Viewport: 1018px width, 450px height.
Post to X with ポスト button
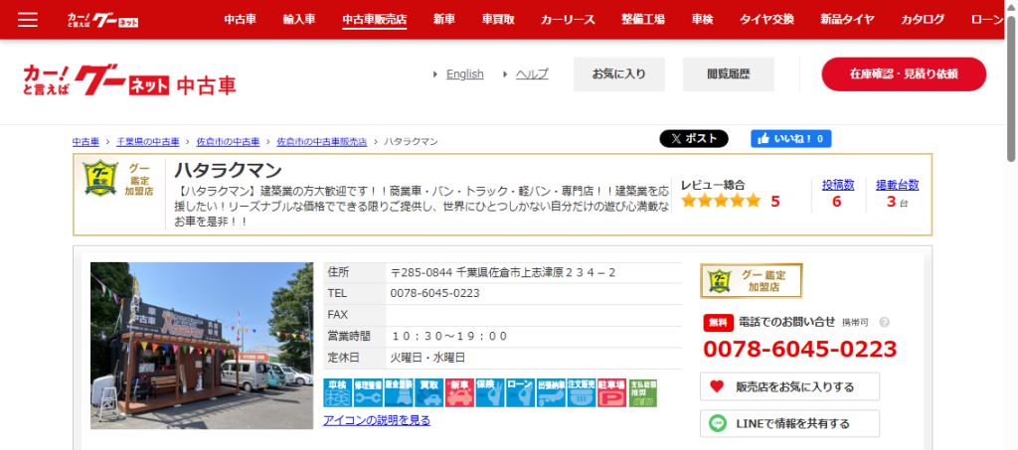pyautogui.click(x=694, y=139)
